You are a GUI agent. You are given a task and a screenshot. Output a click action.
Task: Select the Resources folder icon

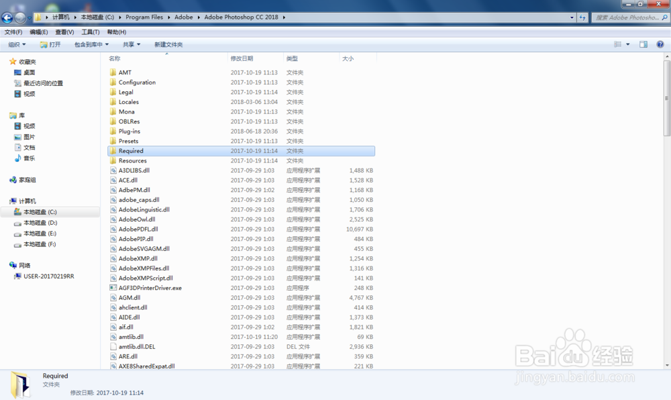113,161
